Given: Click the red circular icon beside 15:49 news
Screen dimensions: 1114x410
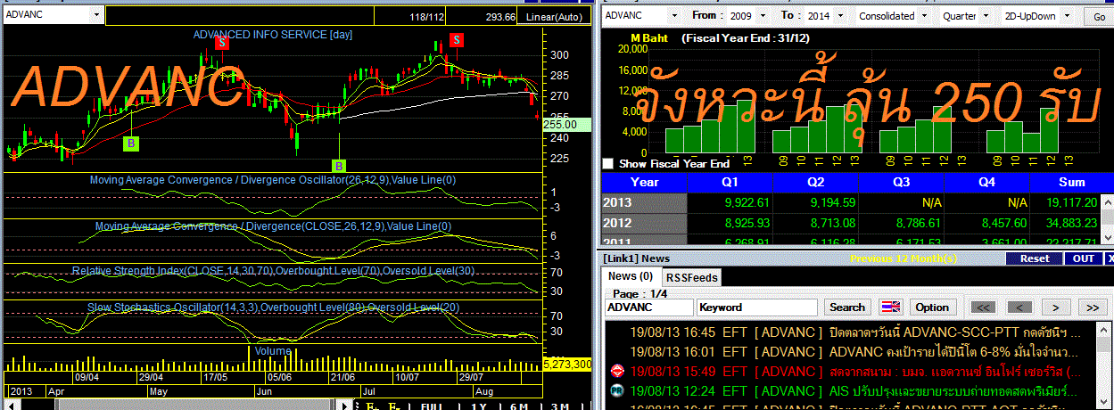Looking at the screenshot, I should 615,371.
